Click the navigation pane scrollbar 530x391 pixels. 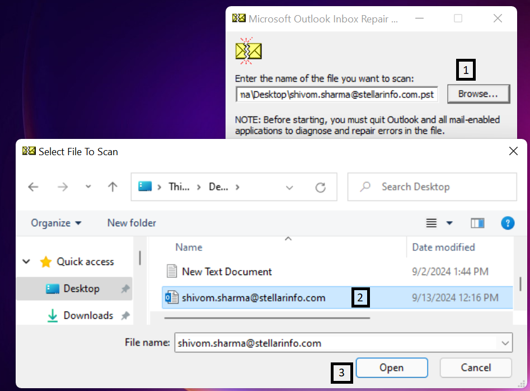[140, 258]
